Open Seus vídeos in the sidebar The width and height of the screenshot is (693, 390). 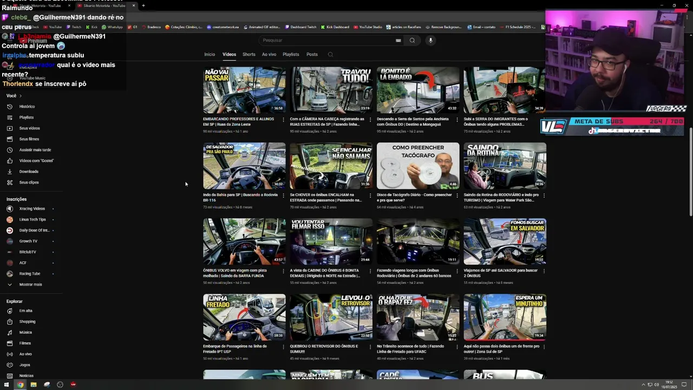29,128
